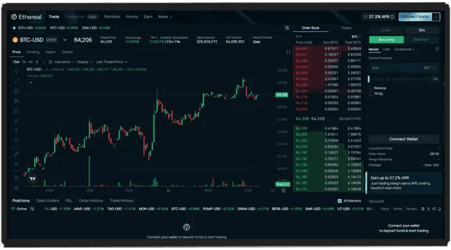Screen dimensions: 451x250
Task: Select the ruler measure tool
Action: pyautogui.click(x=16, y=154)
